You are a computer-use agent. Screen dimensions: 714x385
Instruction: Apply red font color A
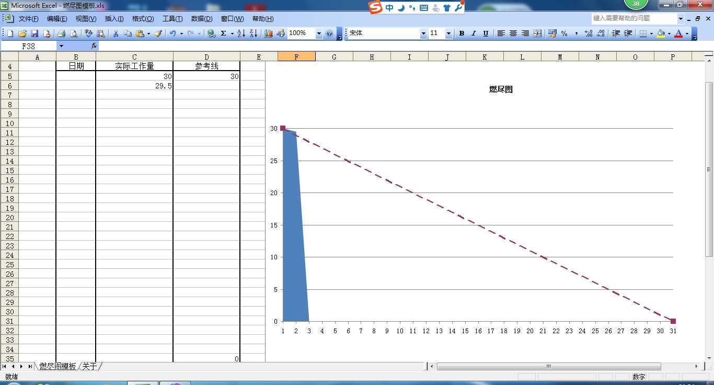pos(678,33)
